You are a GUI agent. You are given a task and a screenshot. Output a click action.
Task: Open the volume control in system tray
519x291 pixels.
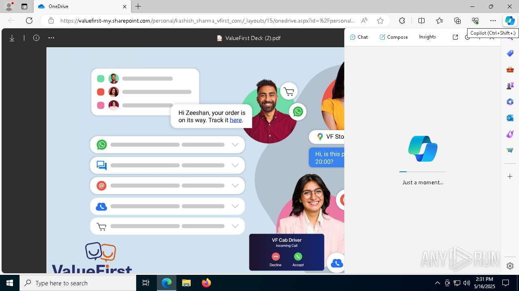pyautogui.click(x=467, y=283)
